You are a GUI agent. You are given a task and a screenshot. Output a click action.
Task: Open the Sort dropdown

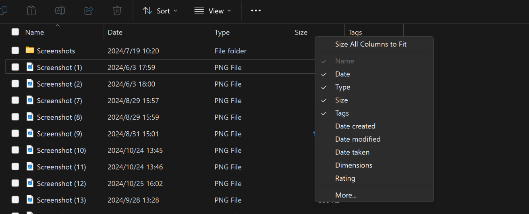click(160, 11)
